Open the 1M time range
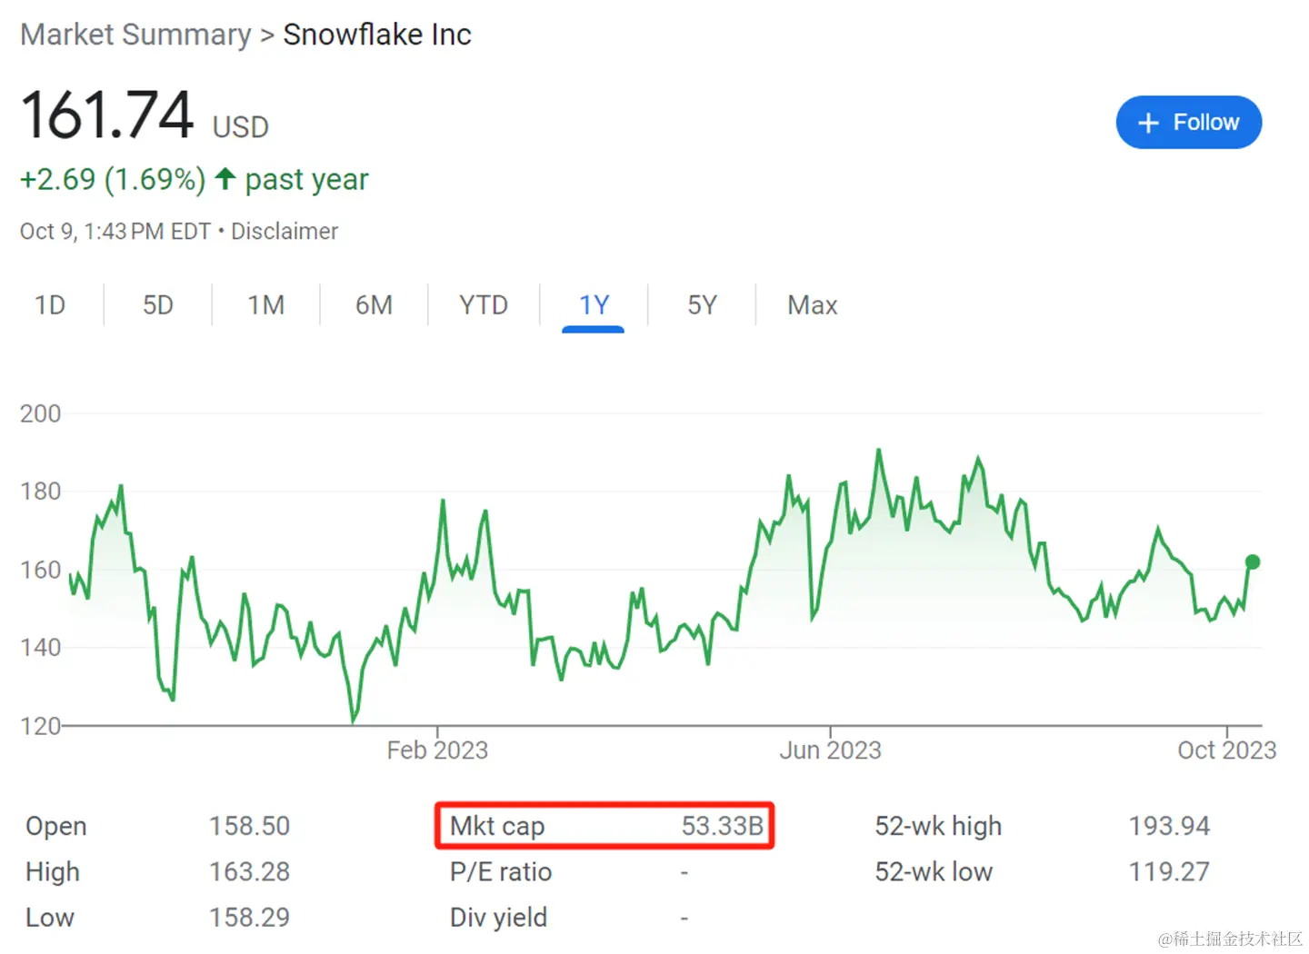This screenshot has width=1309, height=954. pos(265,304)
